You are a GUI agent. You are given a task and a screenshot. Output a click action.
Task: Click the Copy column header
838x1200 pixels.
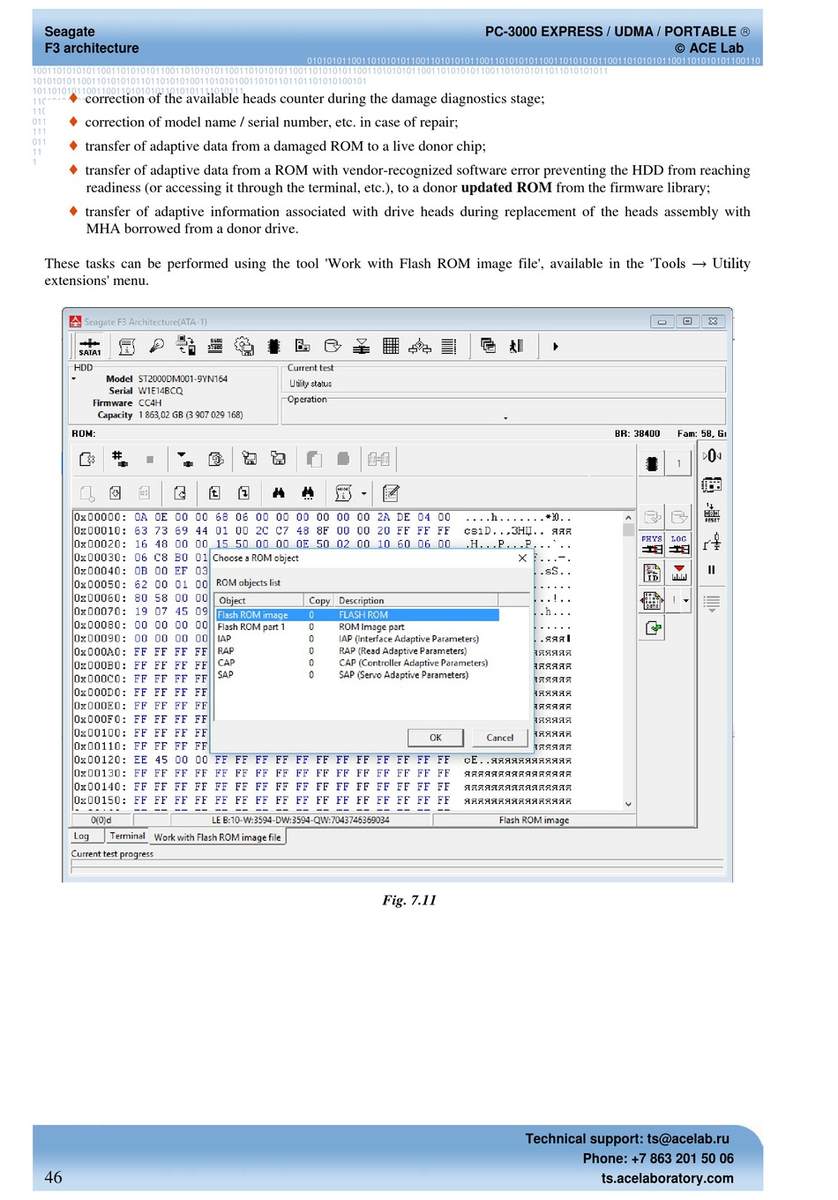(x=319, y=600)
